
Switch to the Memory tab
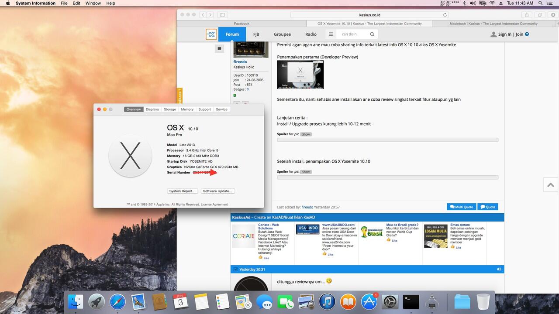187,109
